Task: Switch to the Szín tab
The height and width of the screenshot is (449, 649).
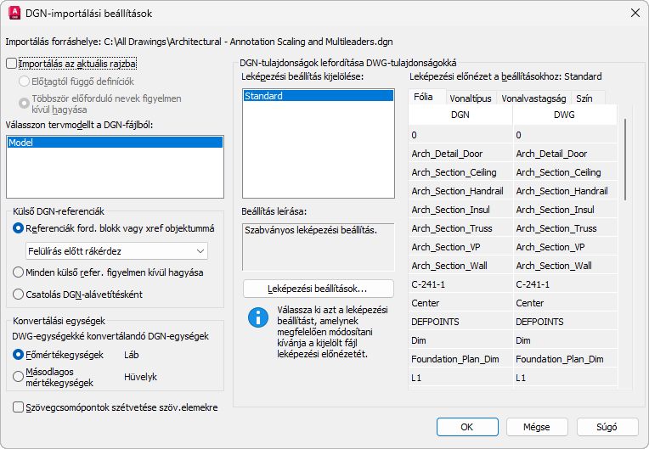Action: coord(584,98)
